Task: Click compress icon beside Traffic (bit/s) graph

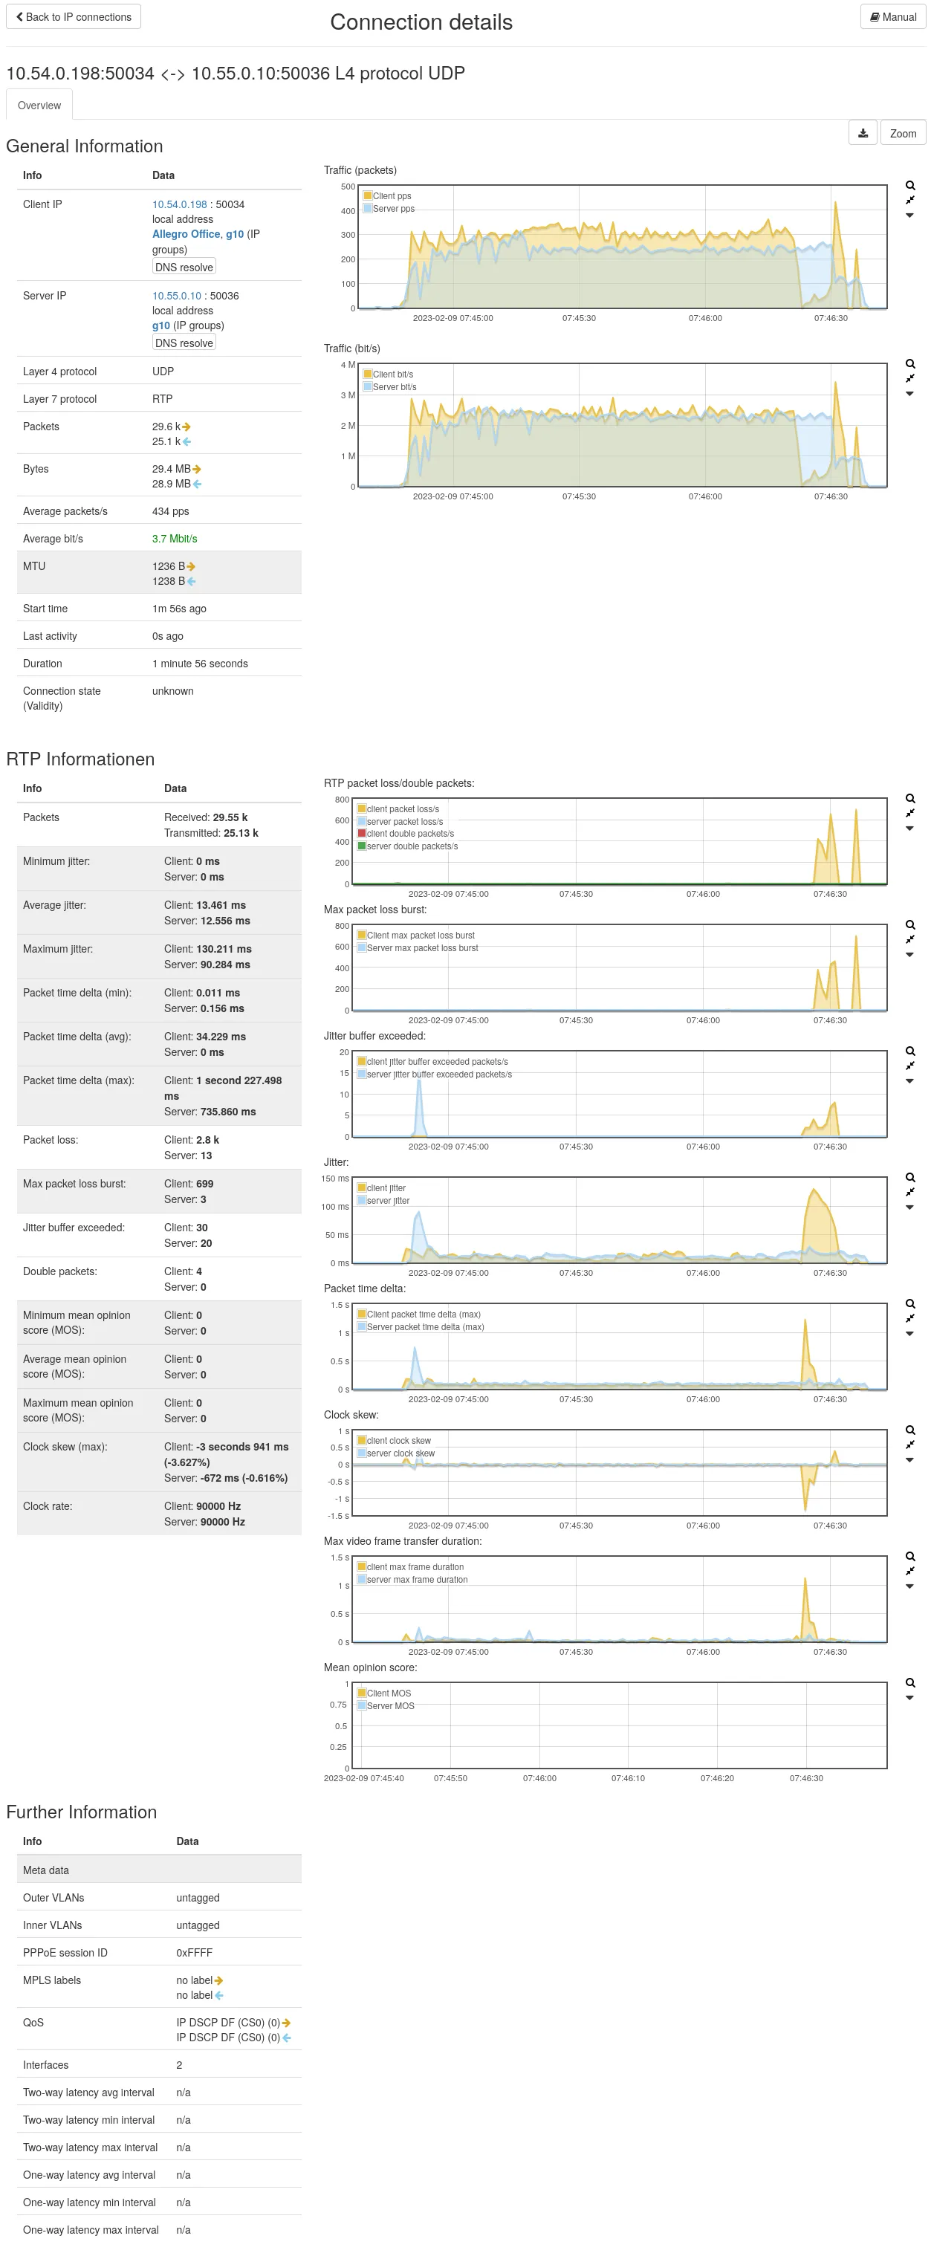Action: [x=910, y=378]
